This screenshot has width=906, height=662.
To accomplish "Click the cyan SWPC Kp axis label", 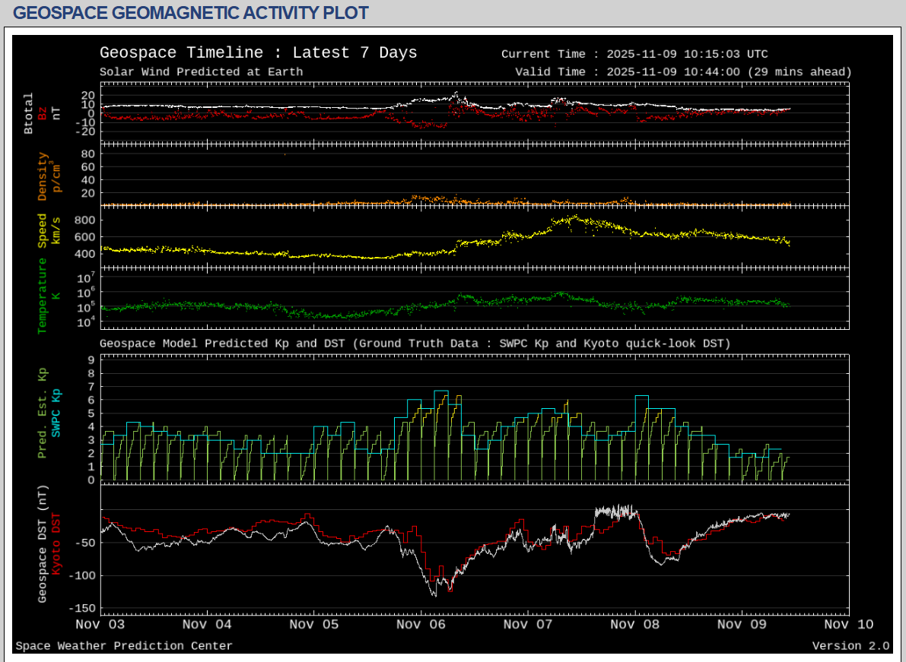I will pyautogui.click(x=56, y=413).
